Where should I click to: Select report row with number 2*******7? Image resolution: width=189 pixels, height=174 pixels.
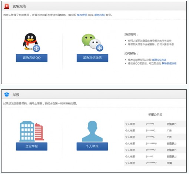(155, 163)
